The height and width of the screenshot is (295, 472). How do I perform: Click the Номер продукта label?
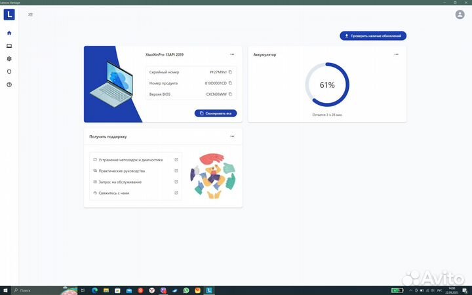click(163, 83)
